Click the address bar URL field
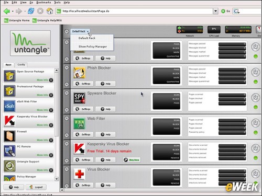262x196 pixels. point(135,11)
